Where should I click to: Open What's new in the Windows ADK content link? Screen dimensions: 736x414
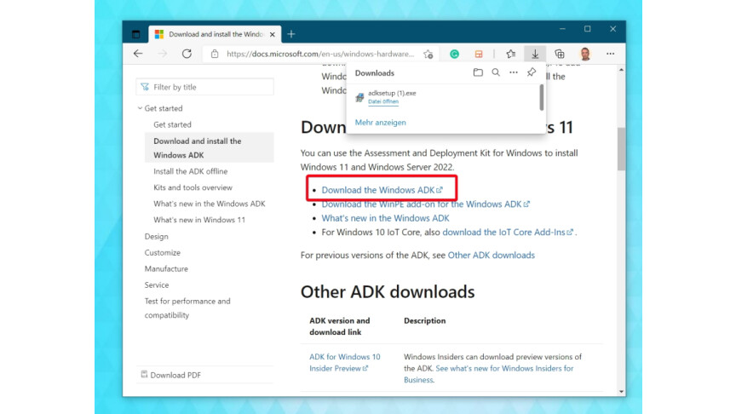(385, 218)
